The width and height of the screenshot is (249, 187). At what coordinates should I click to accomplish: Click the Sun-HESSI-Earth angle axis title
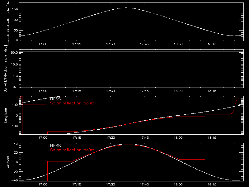[x=8, y=22]
